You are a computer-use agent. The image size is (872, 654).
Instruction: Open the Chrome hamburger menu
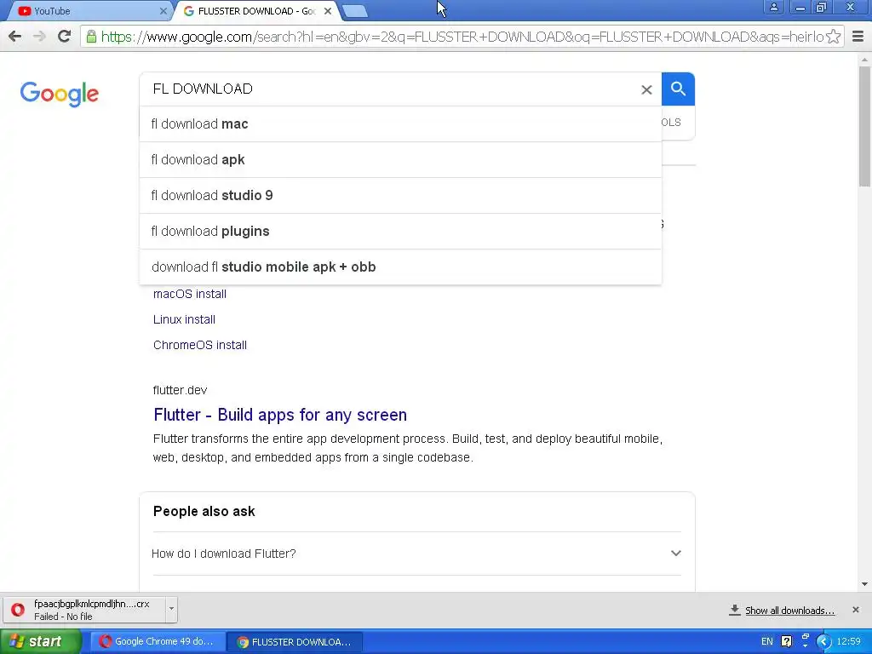pos(858,37)
